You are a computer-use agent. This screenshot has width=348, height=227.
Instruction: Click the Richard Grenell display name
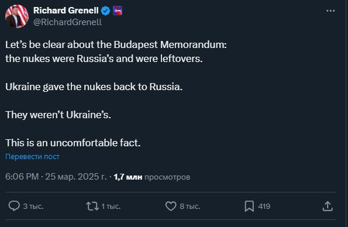point(66,11)
